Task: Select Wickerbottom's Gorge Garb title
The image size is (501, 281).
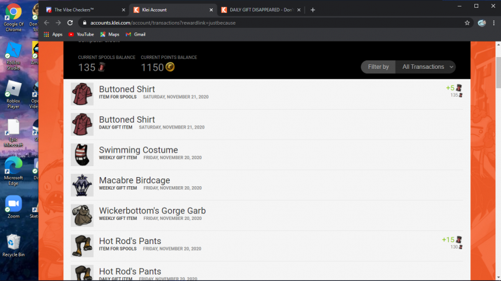Action: [x=152, y=211]
